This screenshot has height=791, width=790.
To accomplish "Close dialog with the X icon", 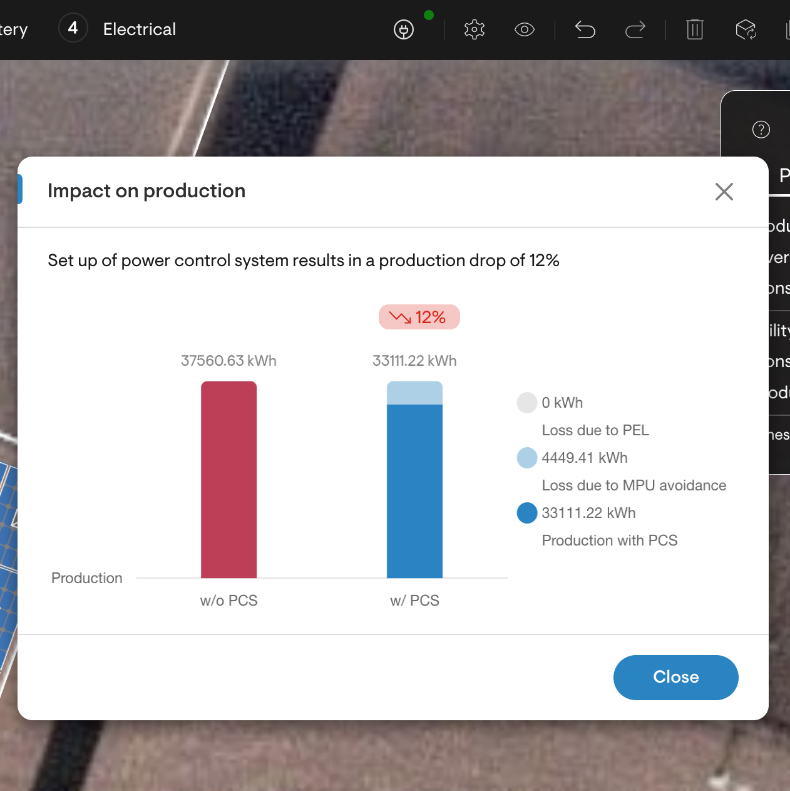I will pos(724,192).
